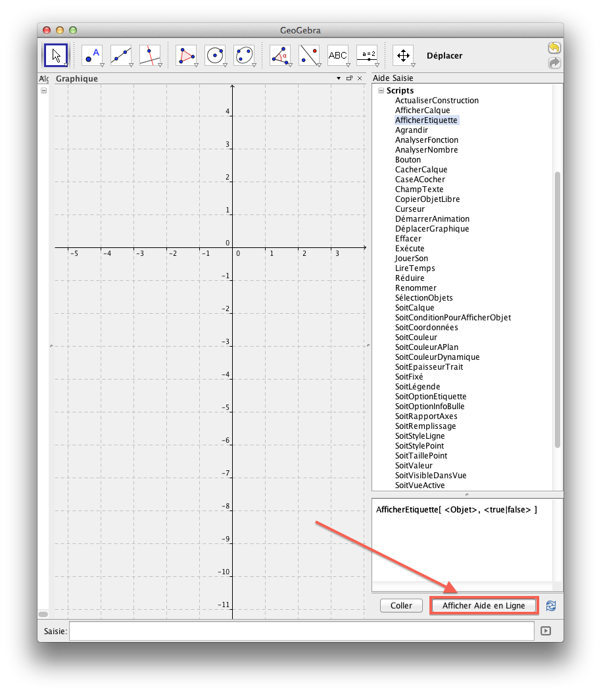
Task: Click the input help icon right of Saisie
Action: tap(546, 631)
